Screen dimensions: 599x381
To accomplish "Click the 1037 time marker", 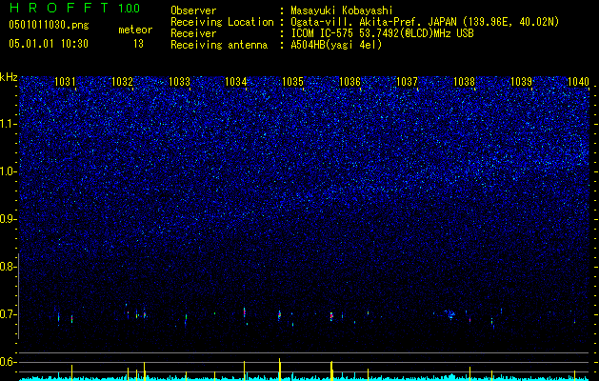I will click(x=407, y=81).
